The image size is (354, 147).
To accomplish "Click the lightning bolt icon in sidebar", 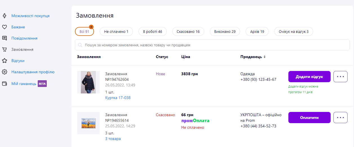I will pyautogui.click(x=5, y=16).
